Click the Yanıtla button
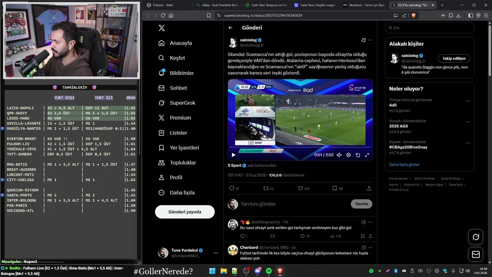Image resolution: width=492 pixels, height=277 pixels. point(361,204)
